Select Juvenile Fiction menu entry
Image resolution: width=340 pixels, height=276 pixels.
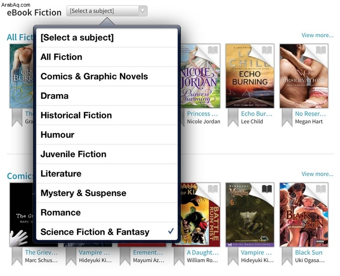[x=107, y=154]
